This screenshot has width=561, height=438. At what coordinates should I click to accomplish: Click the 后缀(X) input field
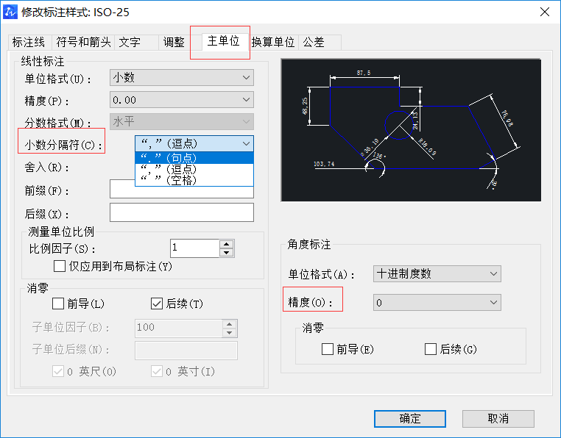(181, 213)
